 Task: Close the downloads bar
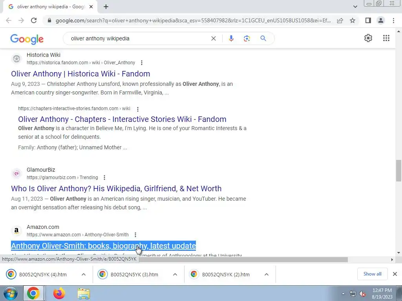pos(395,274)
